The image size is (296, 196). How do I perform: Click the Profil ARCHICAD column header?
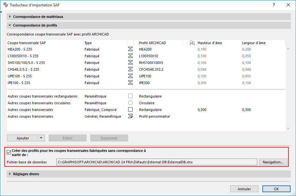[160, 43]
